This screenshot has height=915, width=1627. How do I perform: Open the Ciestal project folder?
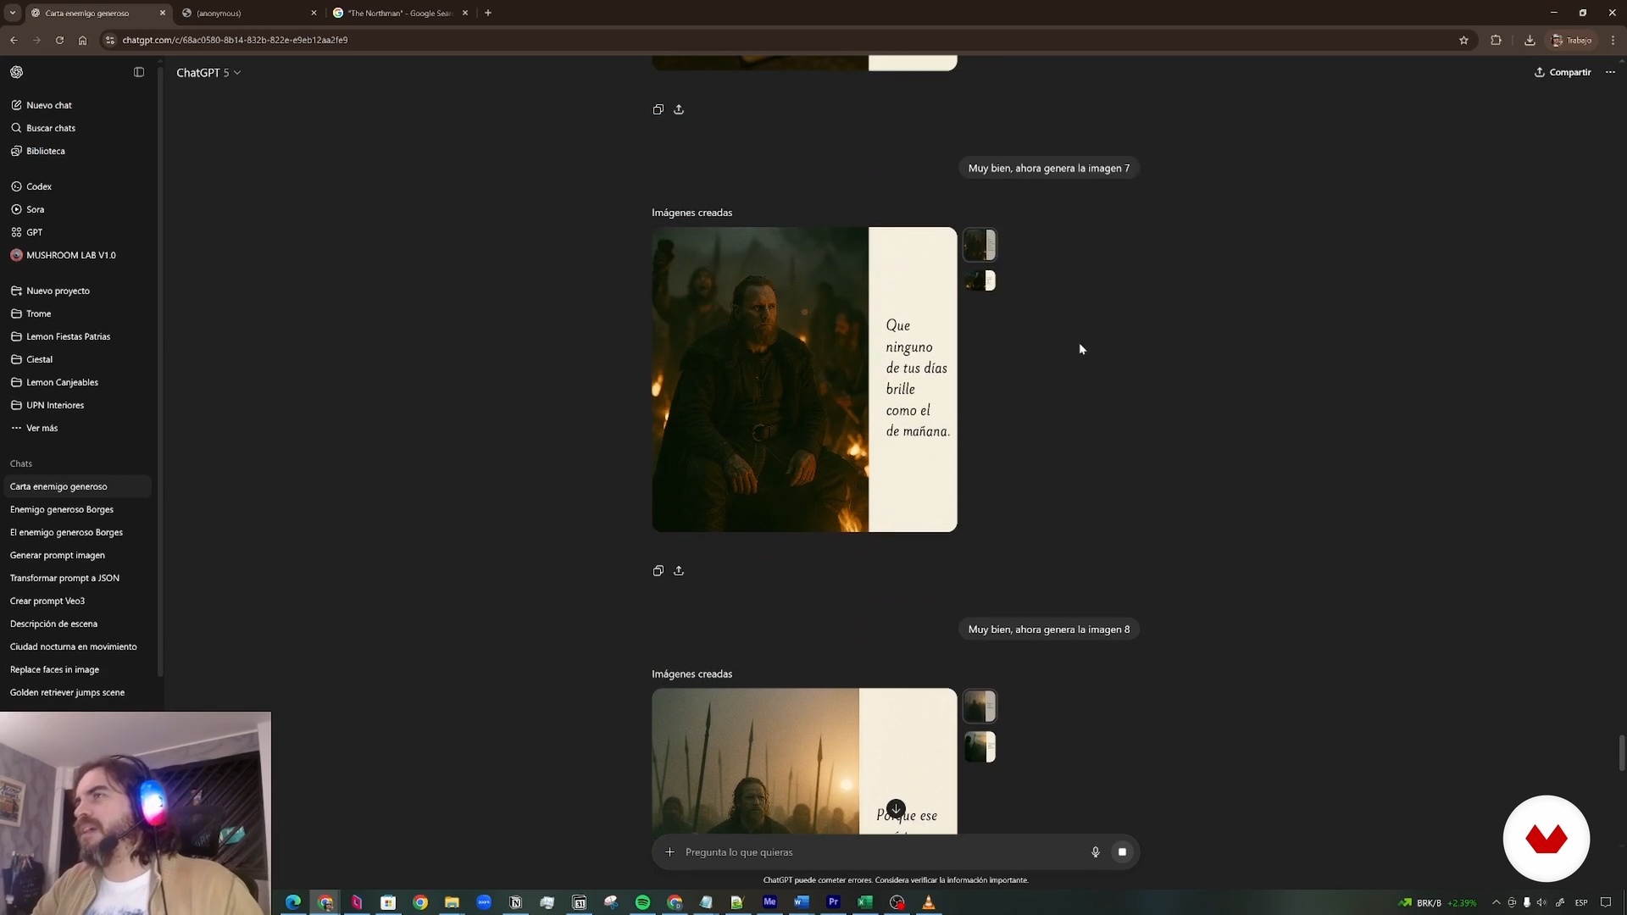pyautogui.click(x=40, y=359)
